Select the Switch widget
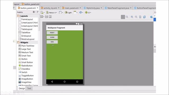The width and height of the screenshot is (169, 95). pos(23,72)
